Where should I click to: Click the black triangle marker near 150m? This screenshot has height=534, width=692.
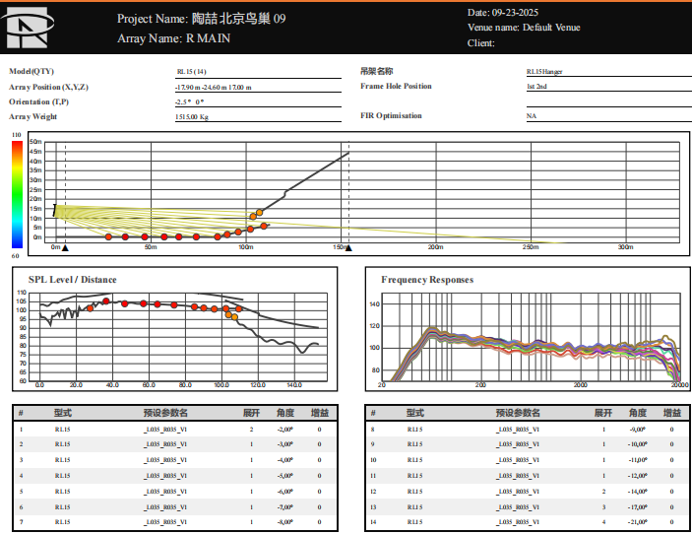(x=348, y=247)
